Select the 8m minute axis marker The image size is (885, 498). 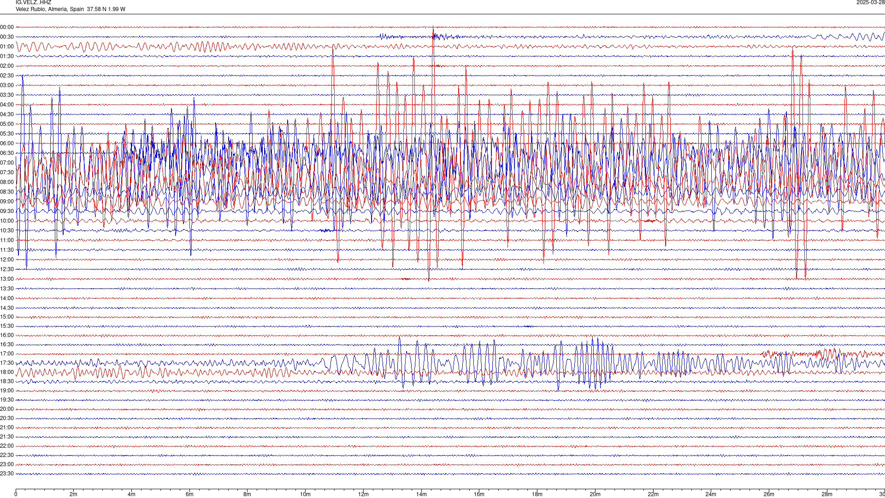tap(247, 494)
